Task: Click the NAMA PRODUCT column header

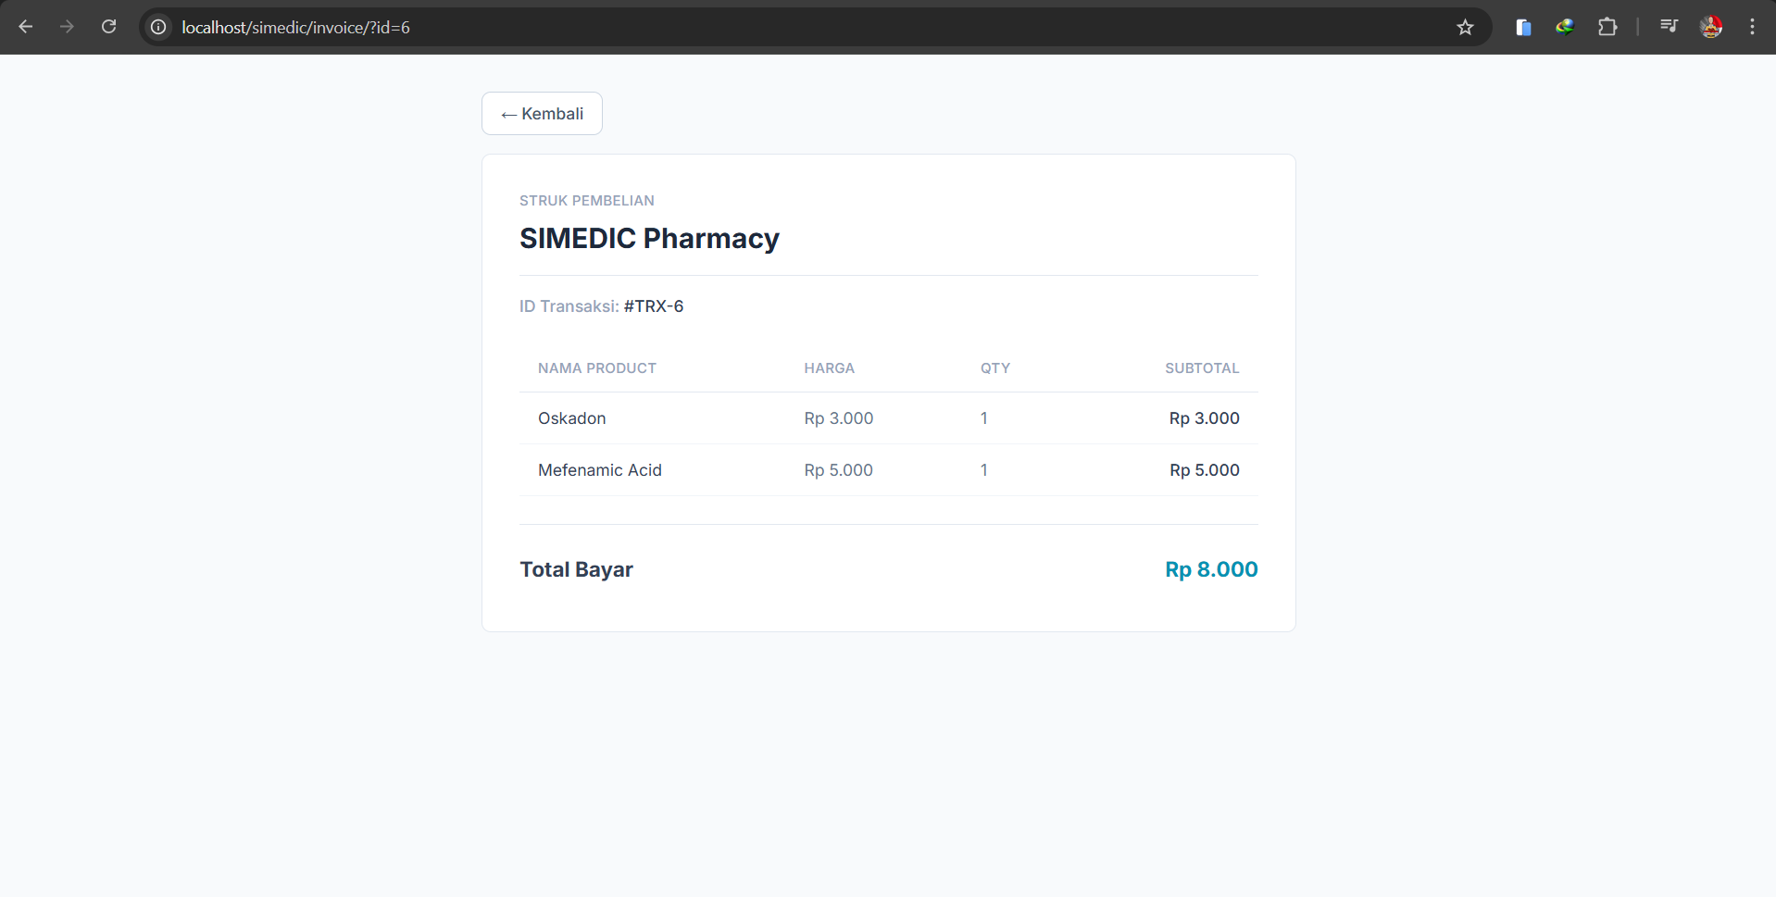Action: coord(597,368)
